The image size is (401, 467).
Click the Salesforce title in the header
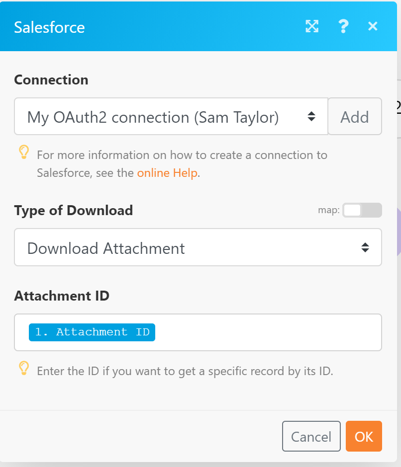point(49,27)
